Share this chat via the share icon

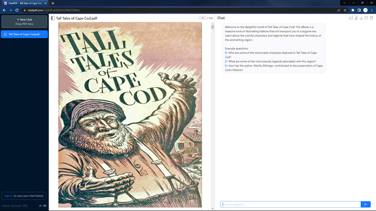[x=351, y=18]
